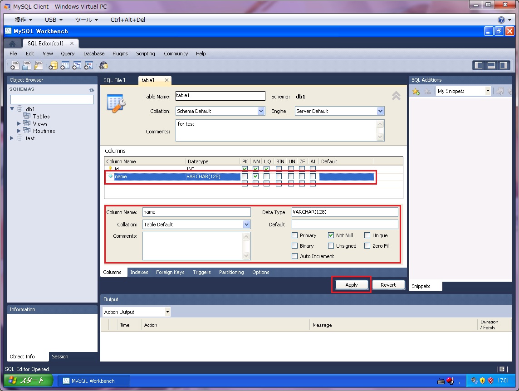Check the Zero Fill option
The width and height of the screenshot is (519, 391).
pyautogui.click(x=367, y=246)
